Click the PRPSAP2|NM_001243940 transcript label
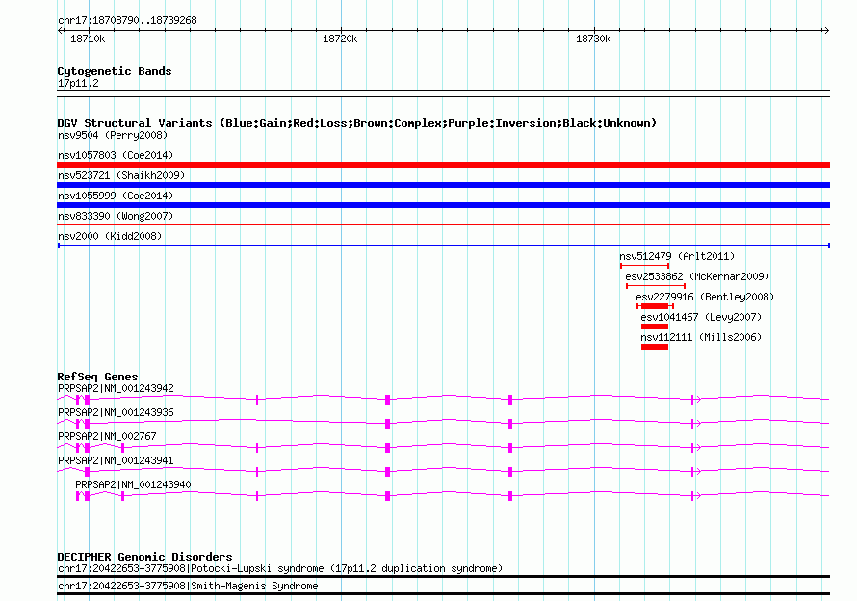 click(133, 484)
